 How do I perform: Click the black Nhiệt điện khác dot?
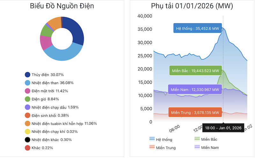point(28,140)
